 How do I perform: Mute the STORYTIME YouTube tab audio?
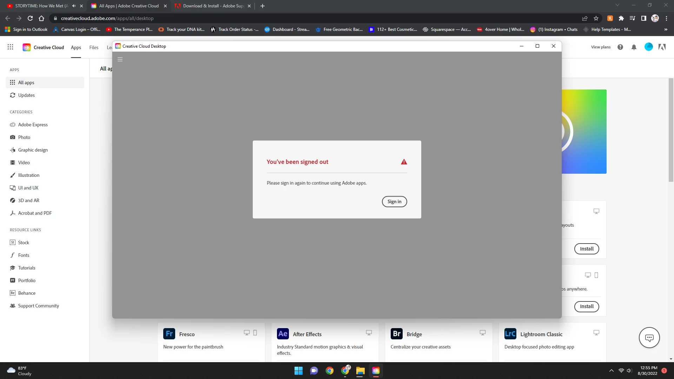click(x=74, y=6)
